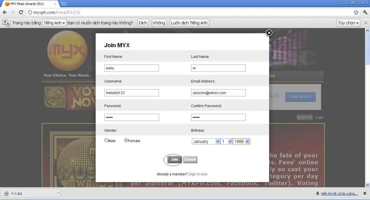This screenshot has width=370, height=200.
Task: Click the Cancel button in dialog
Action: tap(190, 159)
